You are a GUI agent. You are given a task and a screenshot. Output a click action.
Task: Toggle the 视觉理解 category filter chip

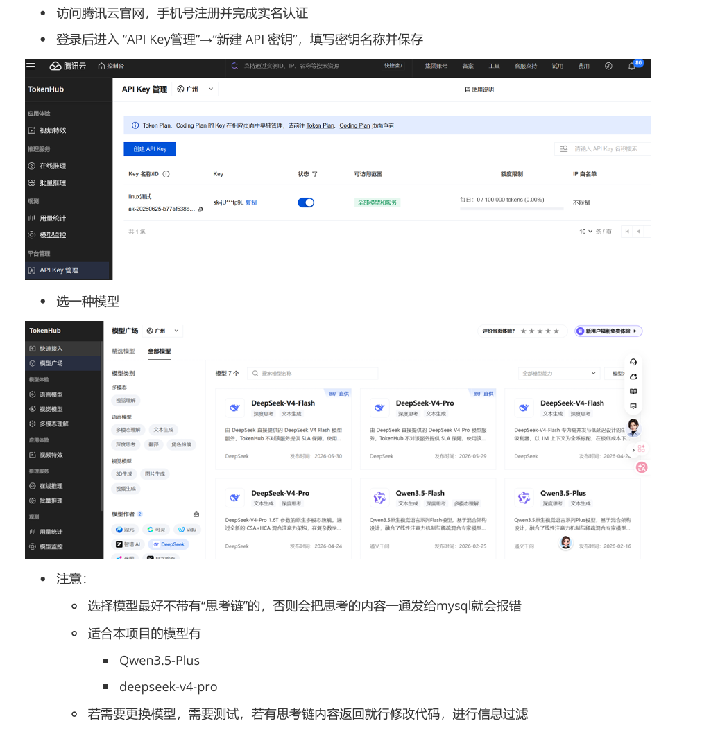coord(126,401)
